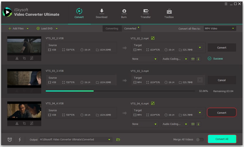Click Load DVD
The height and width of the screenshot is (147, 244).
click(44, 29)
